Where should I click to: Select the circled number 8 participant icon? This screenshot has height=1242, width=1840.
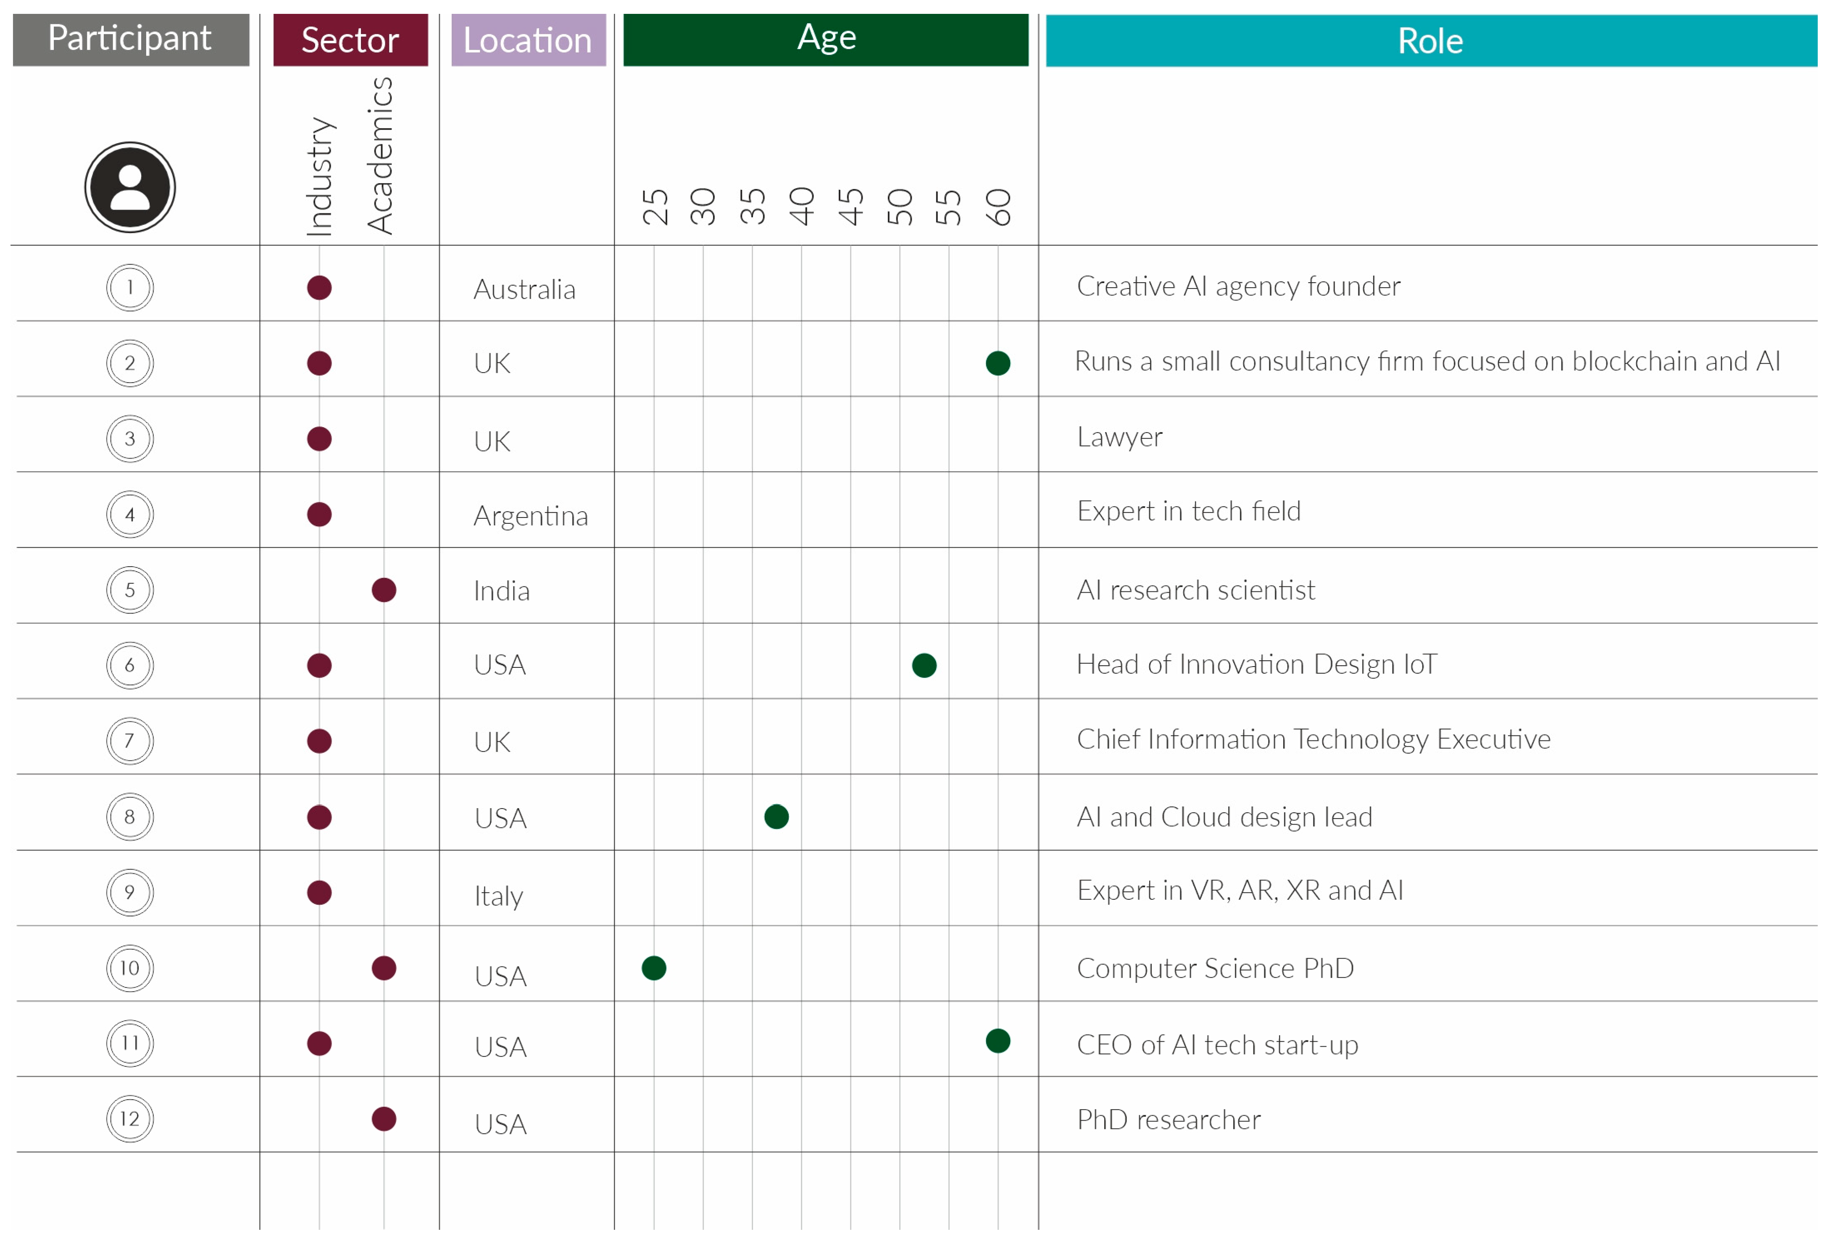(130, 816)
